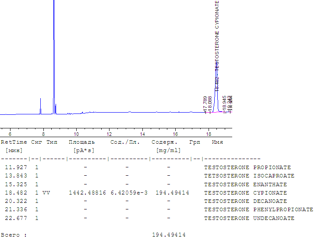Click the 18.945 retention time peak label

[x=224, y=103]
